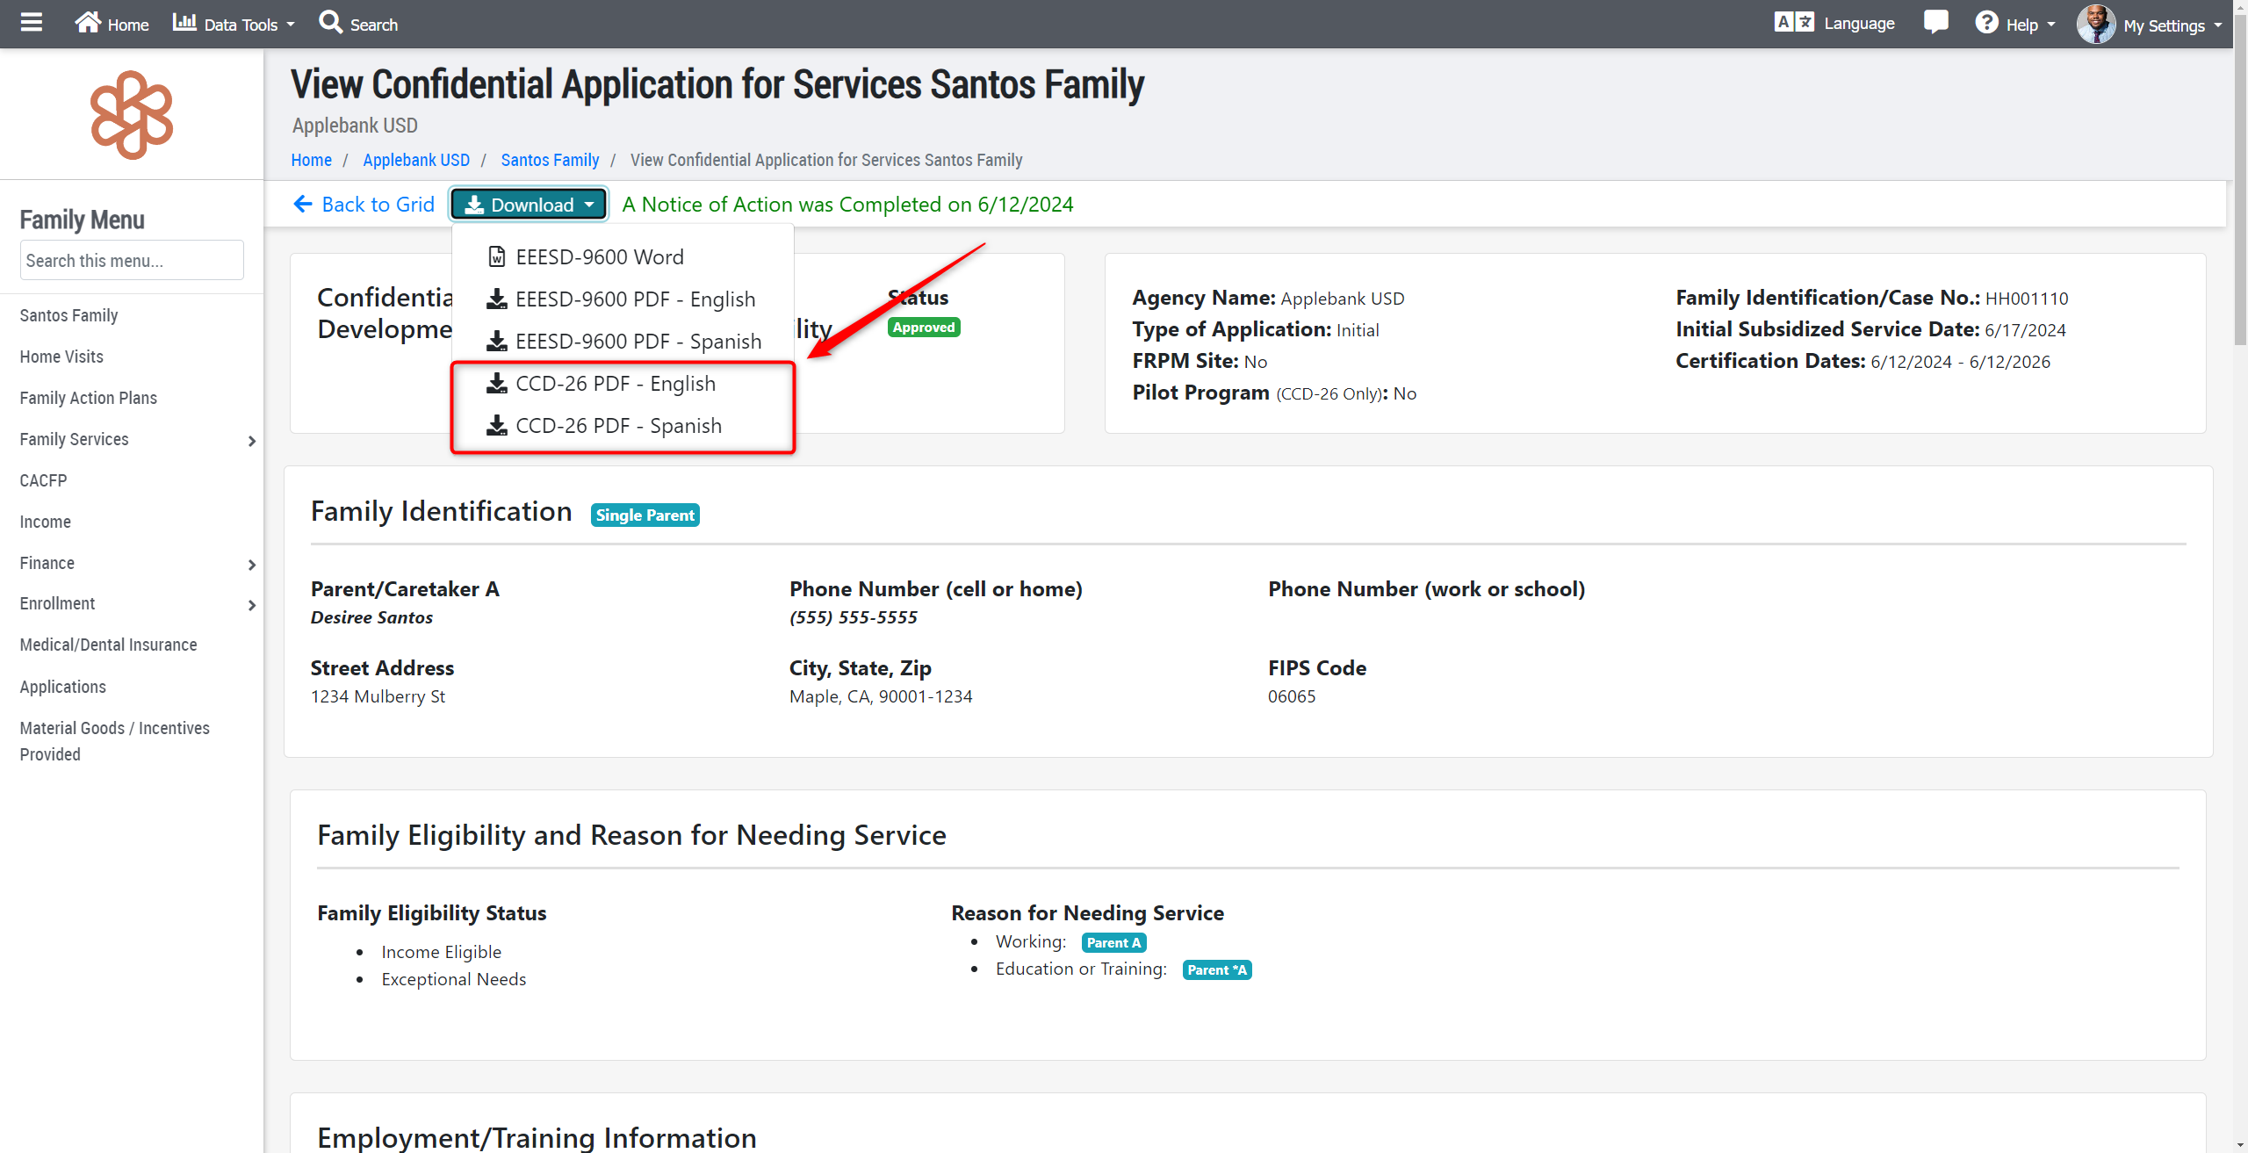Expand the Enrollment submenu
This screenshot has width=2248, height=1153.
pyautogui.click(x=252, y=605)
